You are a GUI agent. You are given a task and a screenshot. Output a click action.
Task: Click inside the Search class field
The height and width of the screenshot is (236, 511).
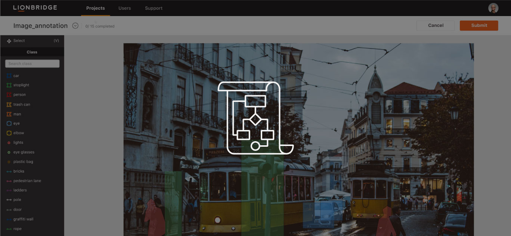pos(32,63)
